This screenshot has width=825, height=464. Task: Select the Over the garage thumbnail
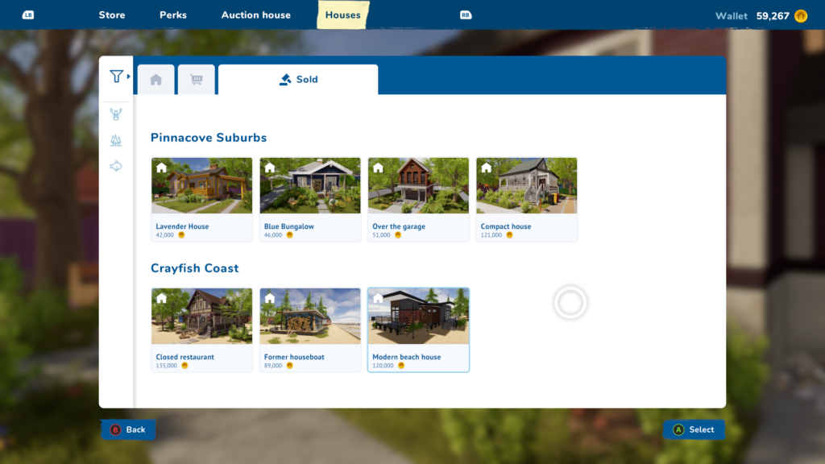pos(418,186)
